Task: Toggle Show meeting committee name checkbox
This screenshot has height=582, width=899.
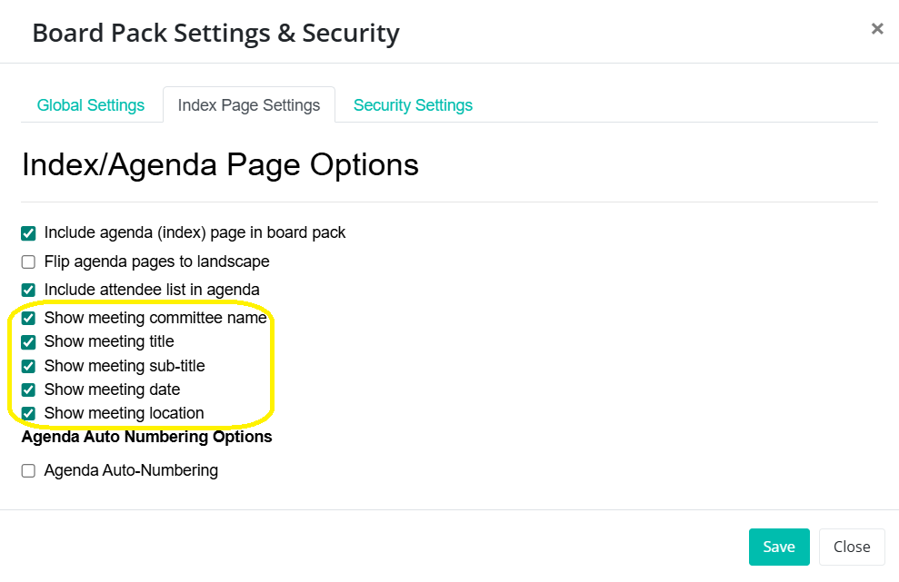Action: (x=28, y=319)
